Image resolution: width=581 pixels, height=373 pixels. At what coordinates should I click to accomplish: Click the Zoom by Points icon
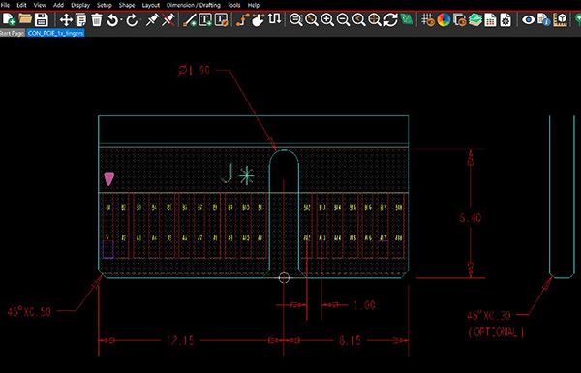pyautogui.click(x=295, y=19)
